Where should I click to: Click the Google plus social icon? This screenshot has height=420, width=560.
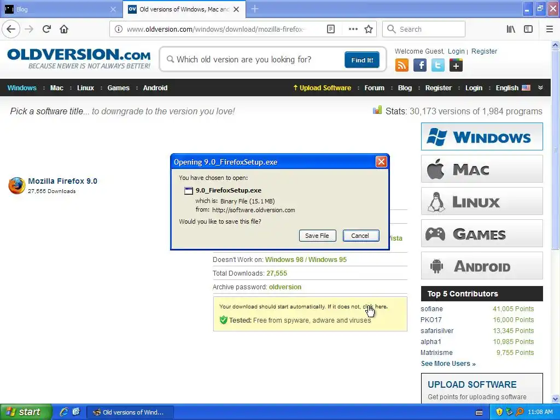click(456, 65)
